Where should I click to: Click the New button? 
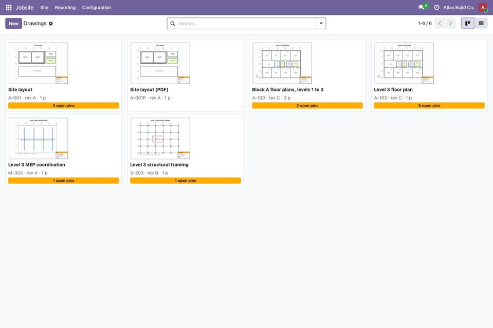click(x=13, y=24)
